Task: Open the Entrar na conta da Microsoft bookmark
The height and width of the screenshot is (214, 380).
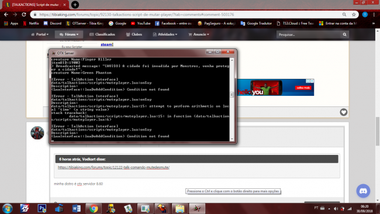Action: tap(338, 23)
